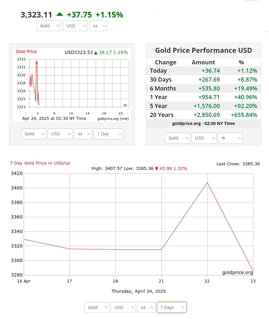The width and height of the screenshot is (269, 319).
Task: Open USD dropdown under the 7 Day chart
Action: (123, 307)
